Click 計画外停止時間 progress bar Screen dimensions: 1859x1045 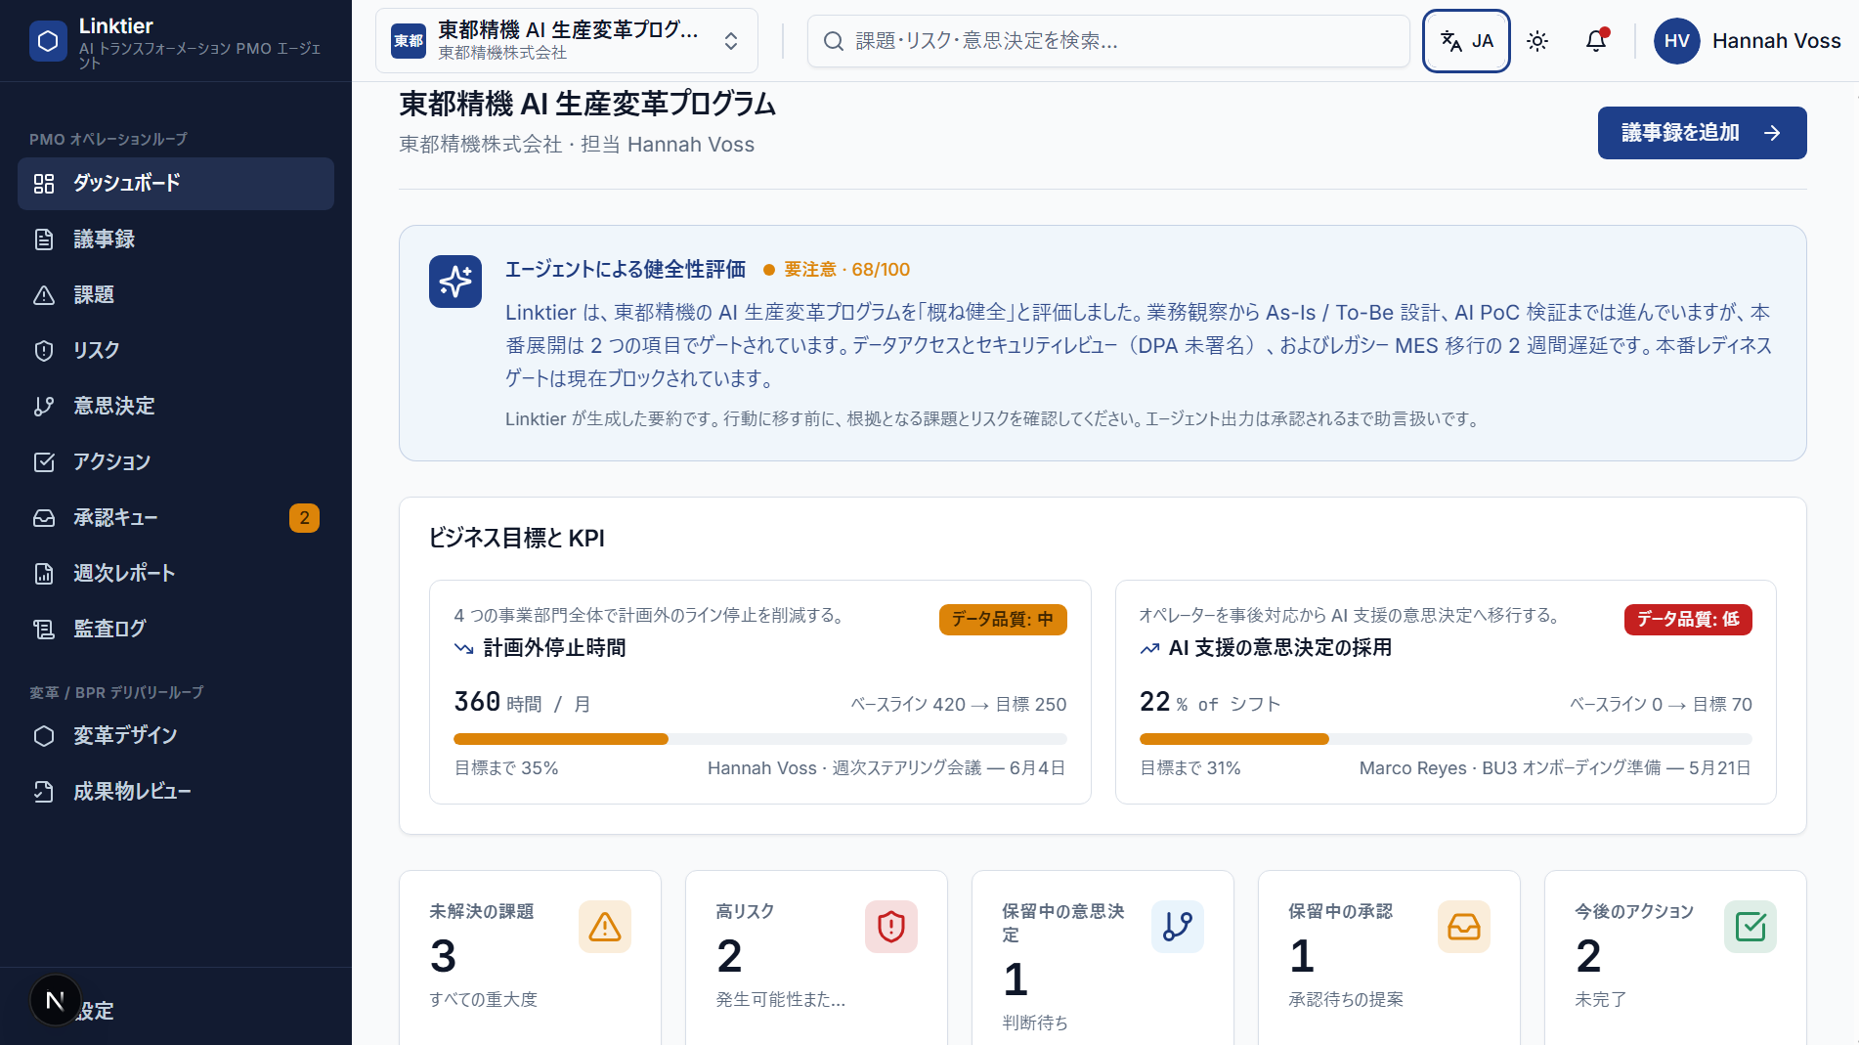759,739
